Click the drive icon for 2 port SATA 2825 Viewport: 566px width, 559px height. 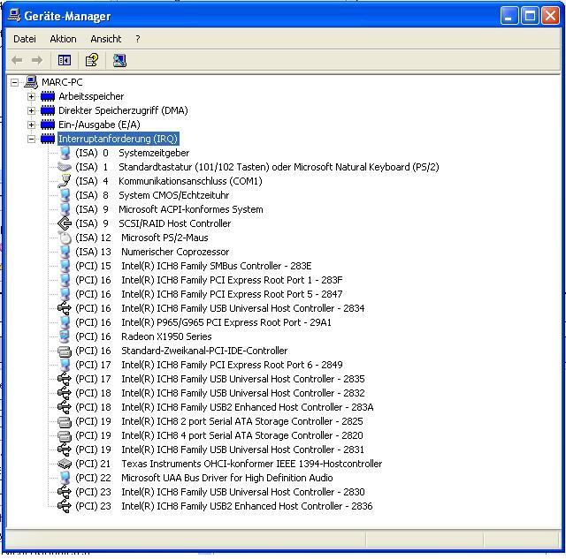(x=65, y=421)
